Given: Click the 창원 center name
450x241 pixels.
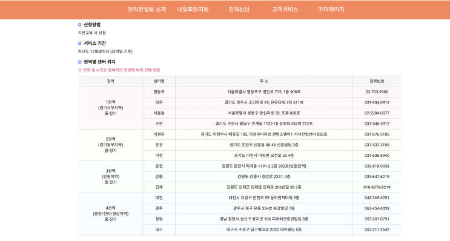Looking at the screenshot, I should click(x=159, y=219).
